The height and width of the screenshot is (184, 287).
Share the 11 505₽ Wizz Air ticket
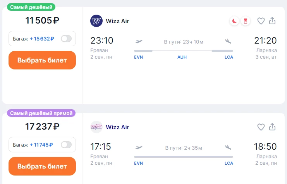[272, 20]
